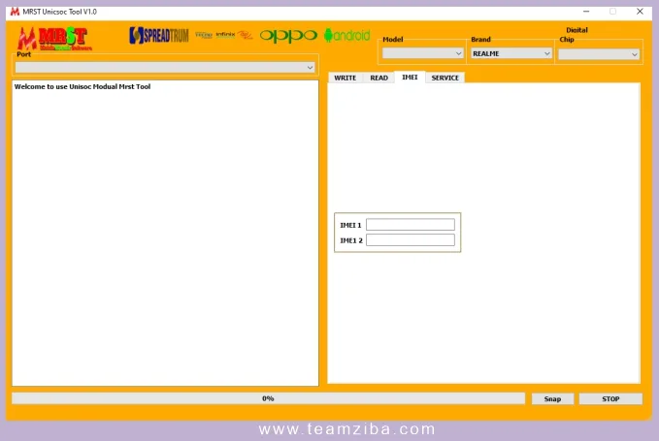Click the Model label text
Viewport: 659px width, 441px height.
click(x=392, y=39)
